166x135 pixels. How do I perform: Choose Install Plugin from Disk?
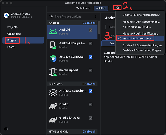[x=140, y=38]
